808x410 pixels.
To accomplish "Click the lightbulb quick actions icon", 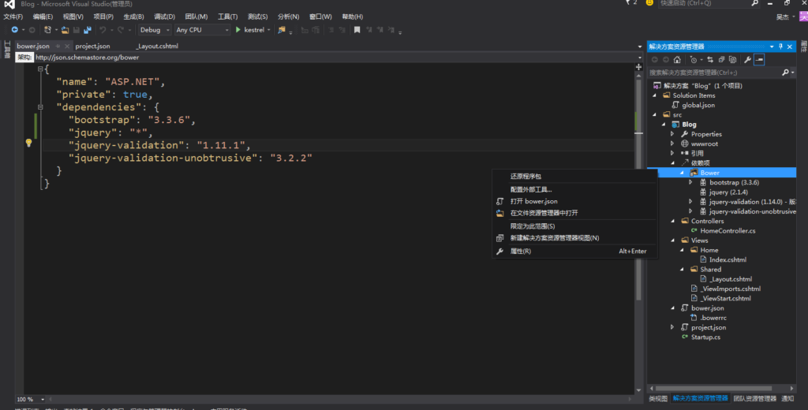I will [x=29, y=143].
